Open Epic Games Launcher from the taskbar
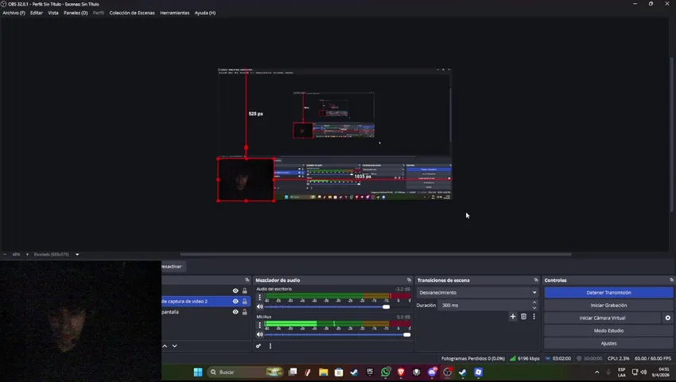 click(x=370, y=372)
